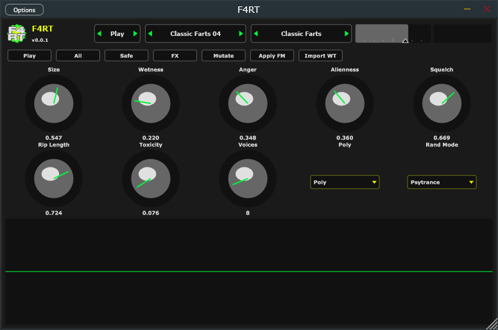Click the Rip Length value 0.724
The width and height of the screenshot is (498, 330).
point(54,213)
